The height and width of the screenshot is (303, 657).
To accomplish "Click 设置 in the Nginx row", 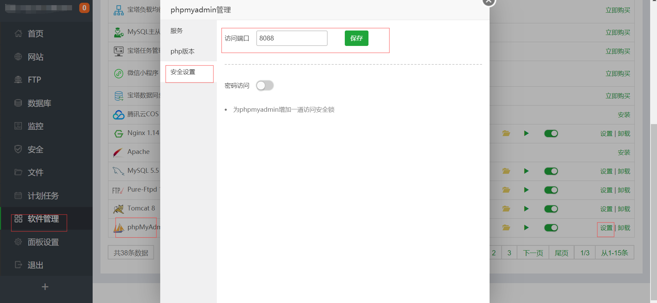I will pyautogui.click(x=606, y=134).
